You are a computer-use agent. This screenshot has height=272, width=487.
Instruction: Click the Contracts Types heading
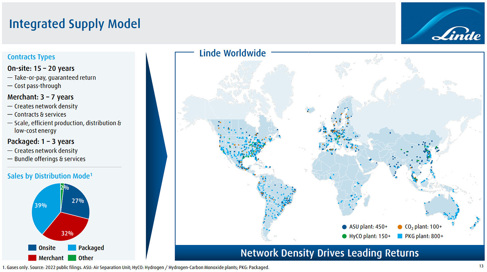click(31, 57)
